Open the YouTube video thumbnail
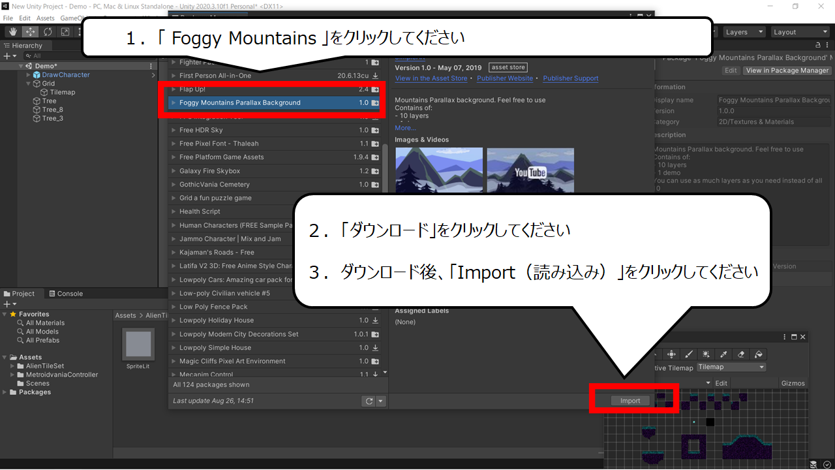835x470 pixels. (530, 170)
